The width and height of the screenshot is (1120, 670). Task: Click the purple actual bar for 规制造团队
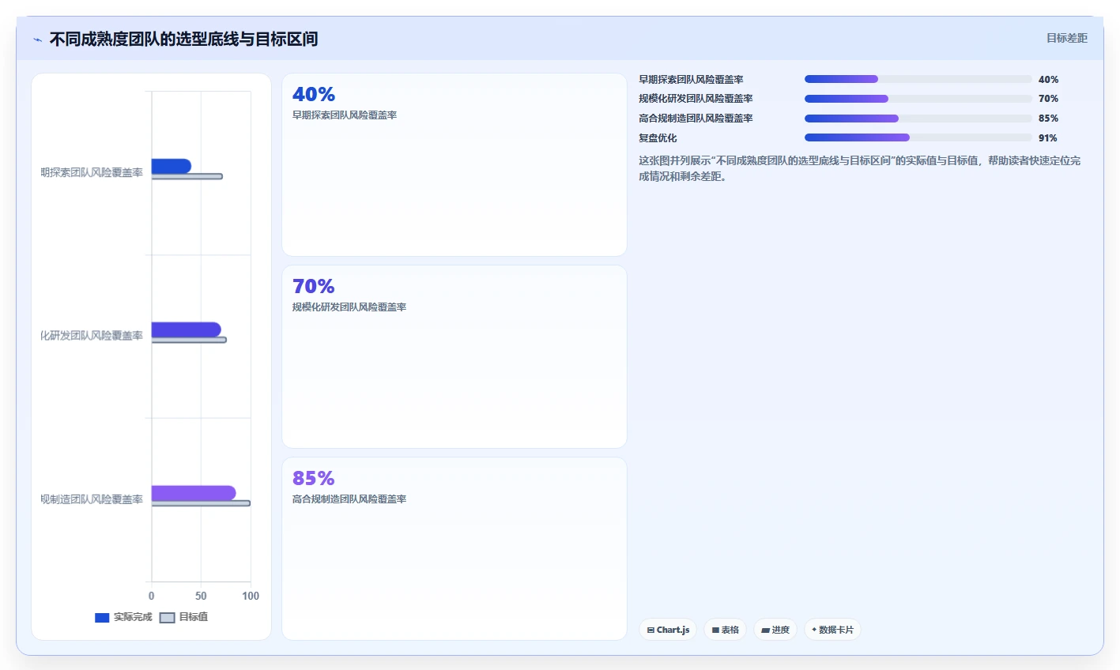point(194,493)
